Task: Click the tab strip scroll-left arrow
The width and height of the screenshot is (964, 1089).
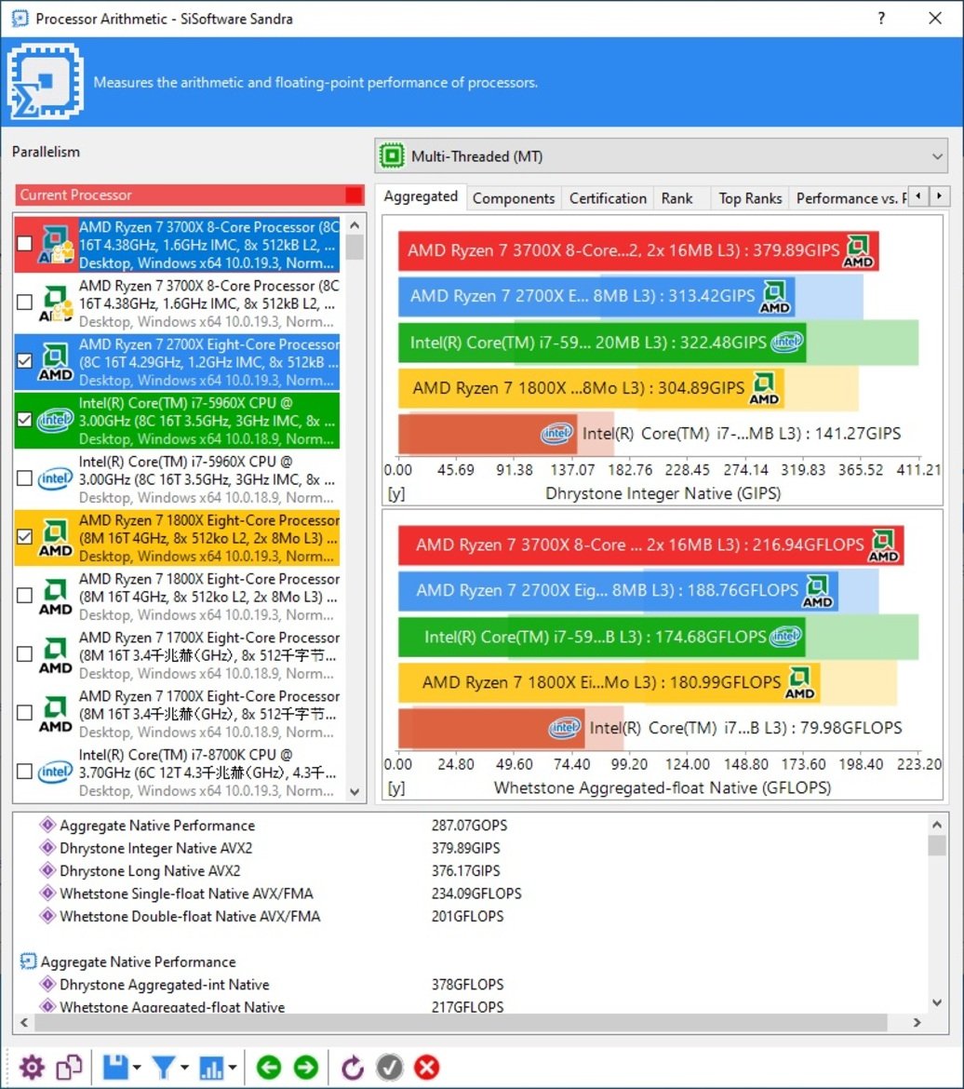Action: point(918,196)
